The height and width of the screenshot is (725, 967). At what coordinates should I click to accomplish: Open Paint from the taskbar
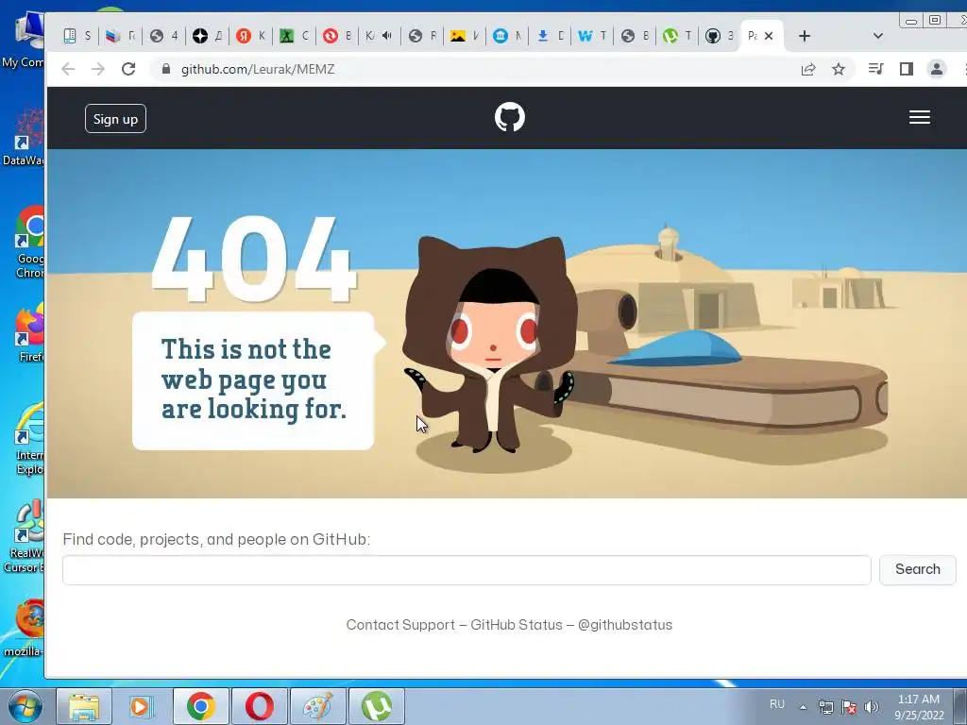[x=317, y=706]
